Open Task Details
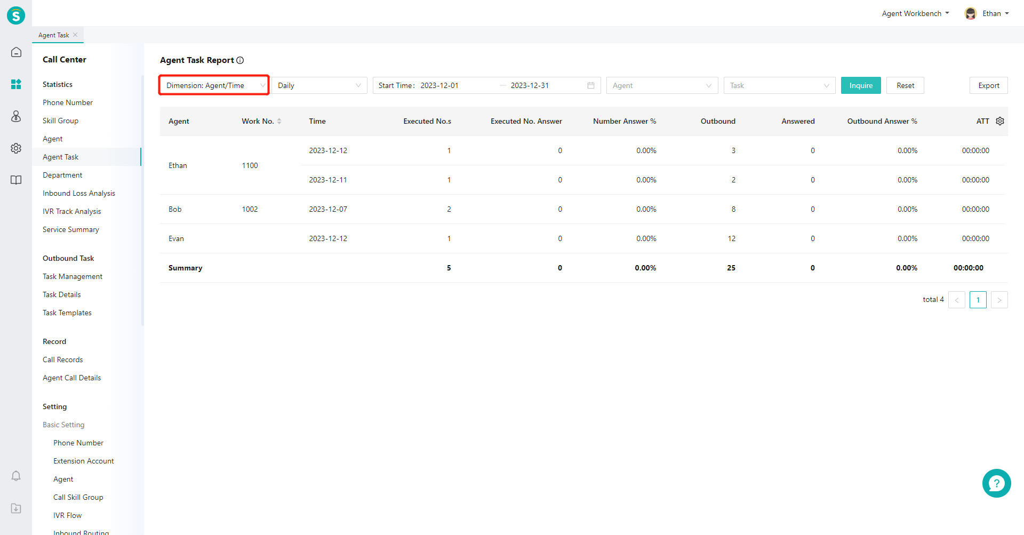 click(62, 294)
